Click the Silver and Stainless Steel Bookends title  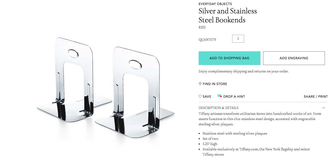(227, 15)
